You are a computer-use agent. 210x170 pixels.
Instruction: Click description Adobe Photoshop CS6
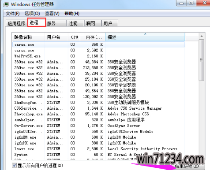(x=128, y=114)
